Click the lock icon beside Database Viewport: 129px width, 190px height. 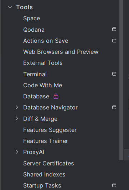(56, 96)
